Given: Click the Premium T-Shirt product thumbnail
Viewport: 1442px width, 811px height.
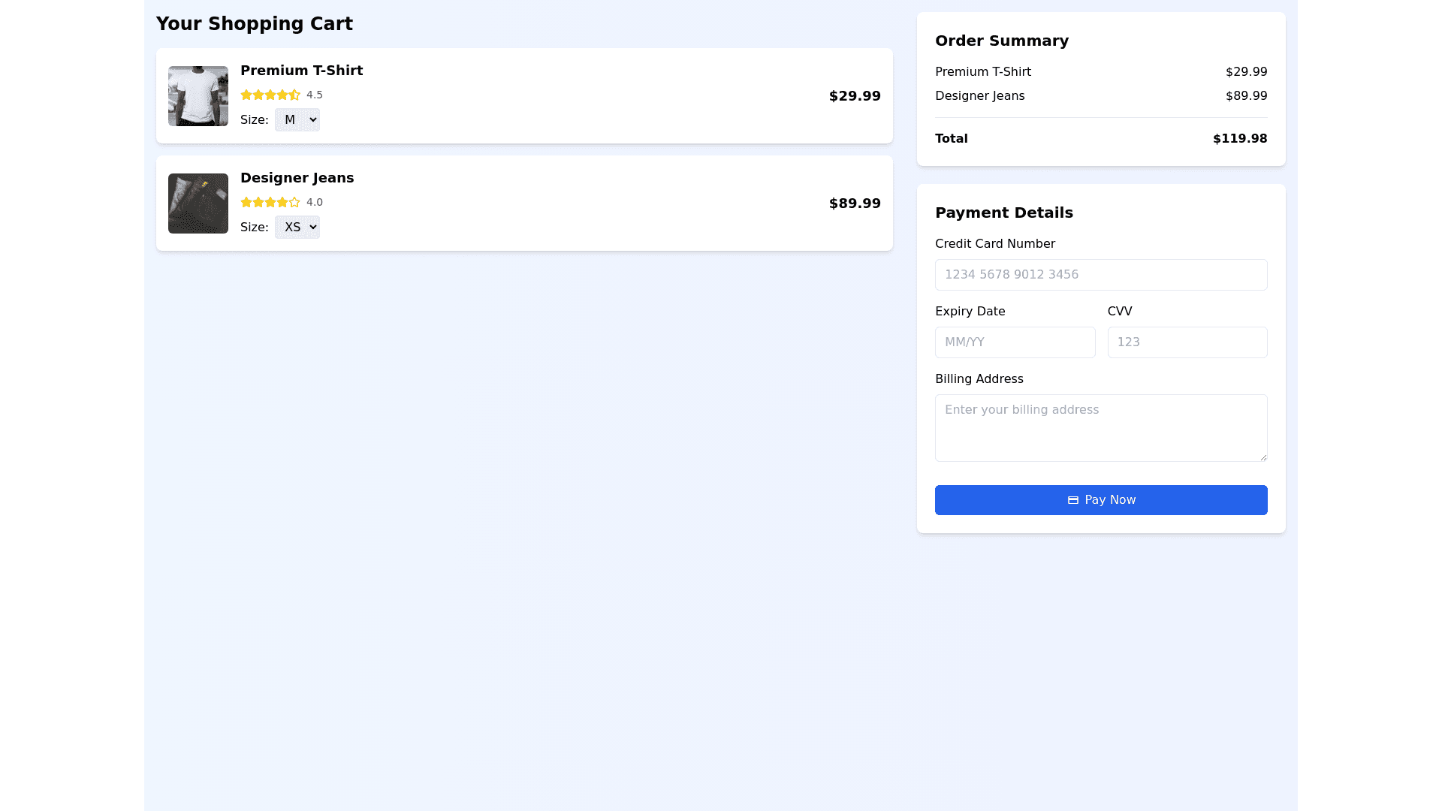Looking at the screenshot, I should click(198, 96).
